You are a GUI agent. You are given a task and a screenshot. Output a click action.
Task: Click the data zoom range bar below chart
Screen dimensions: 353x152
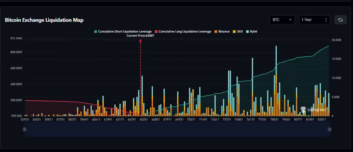tap(177, 129)
